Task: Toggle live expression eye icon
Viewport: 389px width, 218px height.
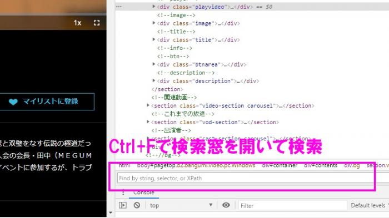Action: 226,205
